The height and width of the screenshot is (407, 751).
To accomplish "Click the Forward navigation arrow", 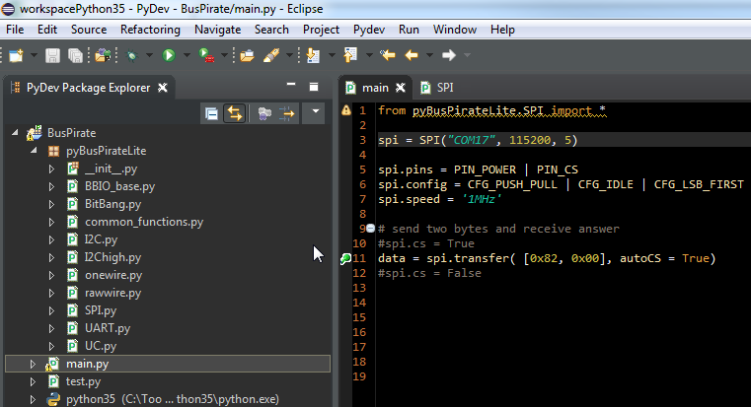I will point(449,55).
